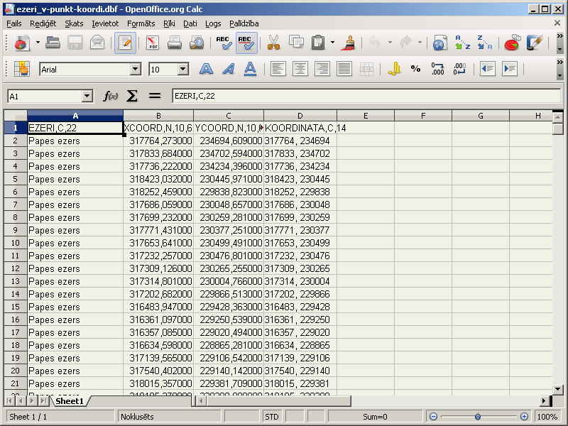
Task: Toggle Edit File mode
Action: click(x=125, y=43)
